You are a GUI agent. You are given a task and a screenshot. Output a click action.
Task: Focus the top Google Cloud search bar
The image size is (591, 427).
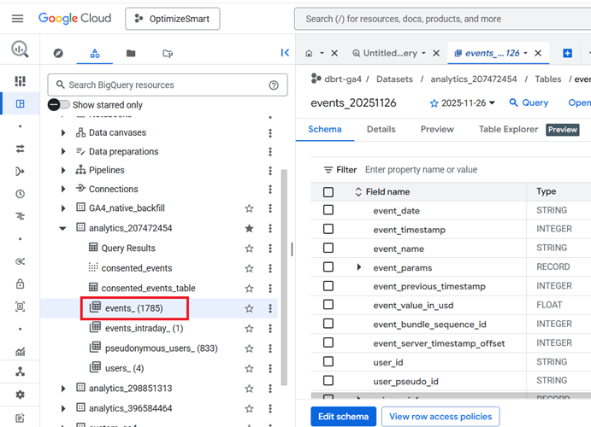point(442,19)
